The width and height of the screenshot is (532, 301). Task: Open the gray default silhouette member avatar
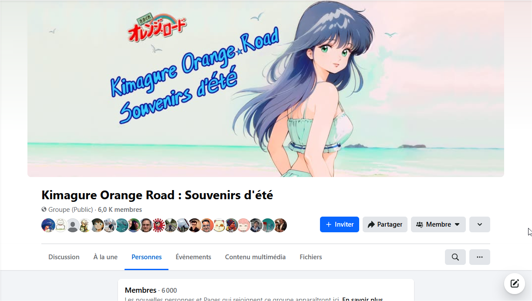[x=73, y=225]
